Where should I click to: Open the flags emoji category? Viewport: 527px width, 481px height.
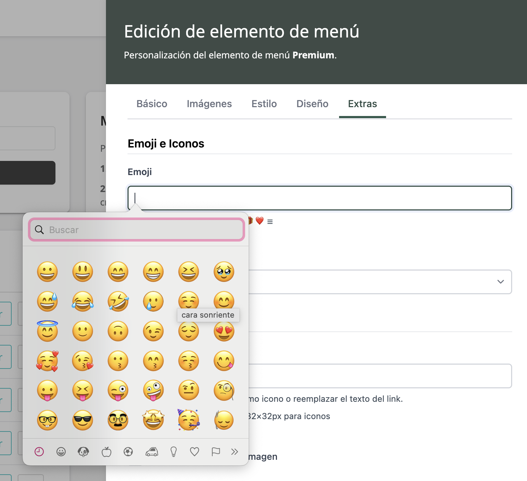[215, 452]
